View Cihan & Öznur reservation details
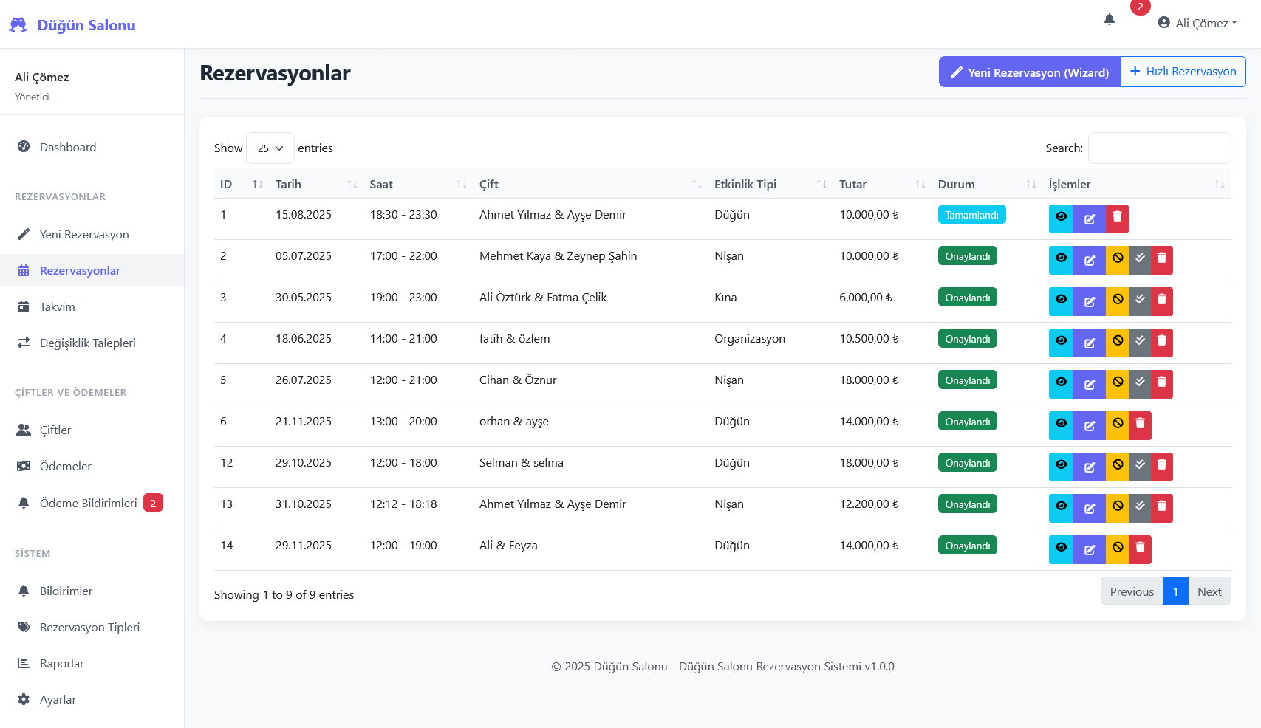Viewport: 1261px width, 728px height. tap(1061, 384)
